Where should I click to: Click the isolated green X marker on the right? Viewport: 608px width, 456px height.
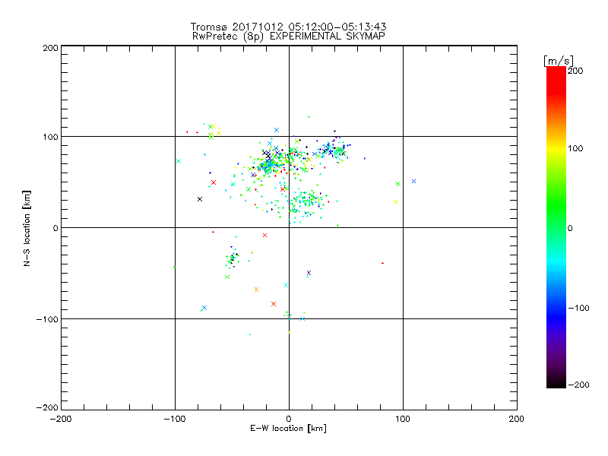point(398,184)
